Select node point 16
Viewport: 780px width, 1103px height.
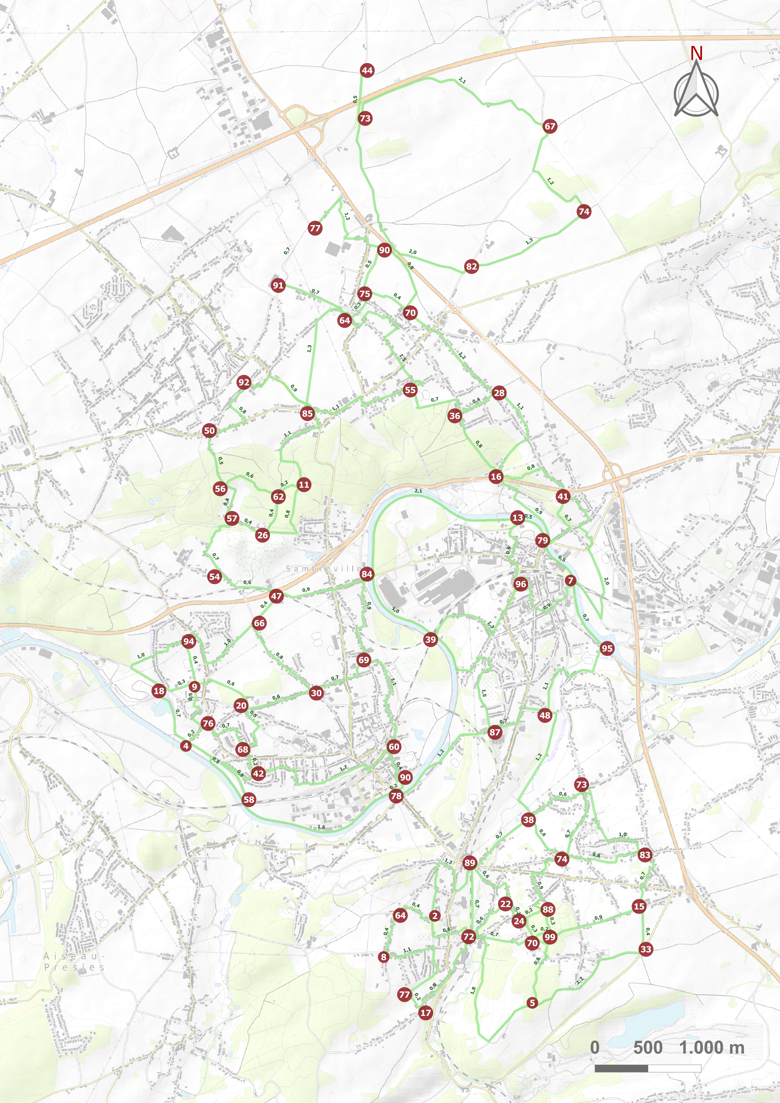496,476
